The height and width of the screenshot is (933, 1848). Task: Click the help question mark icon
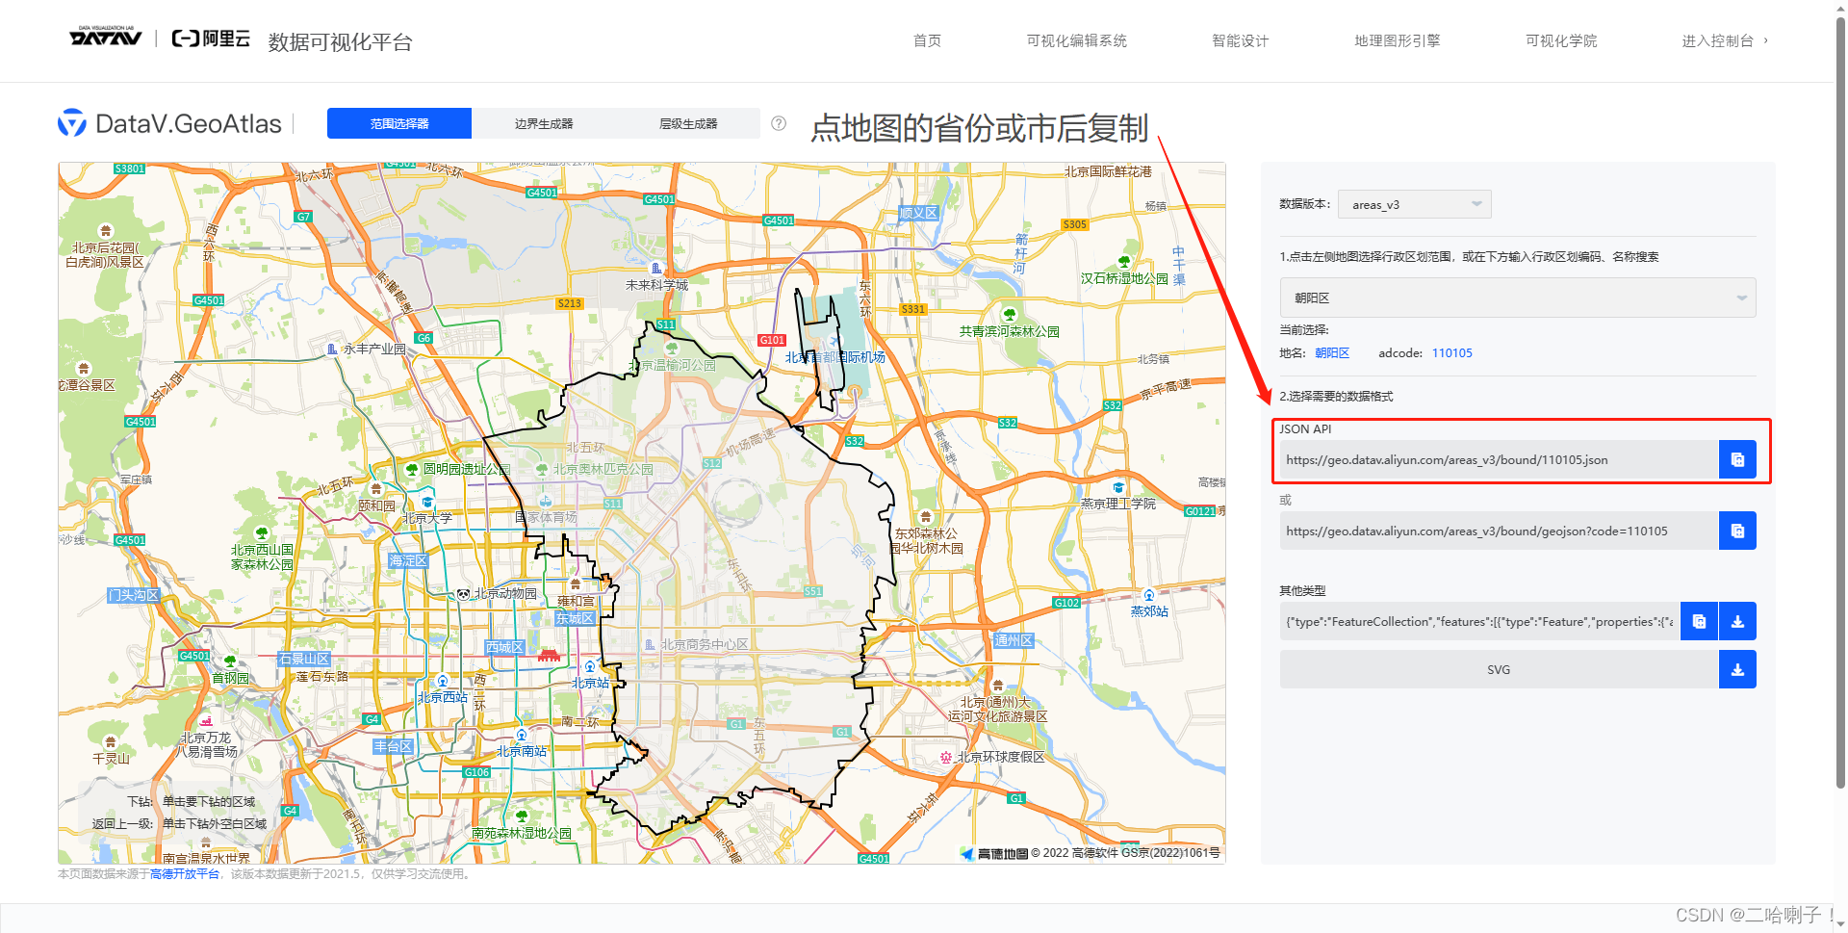point(779,123)
